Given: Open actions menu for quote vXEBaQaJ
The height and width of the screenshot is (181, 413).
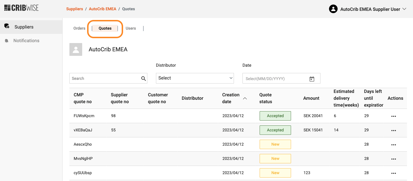Looking at the screenshot, I should pos(394,131).
